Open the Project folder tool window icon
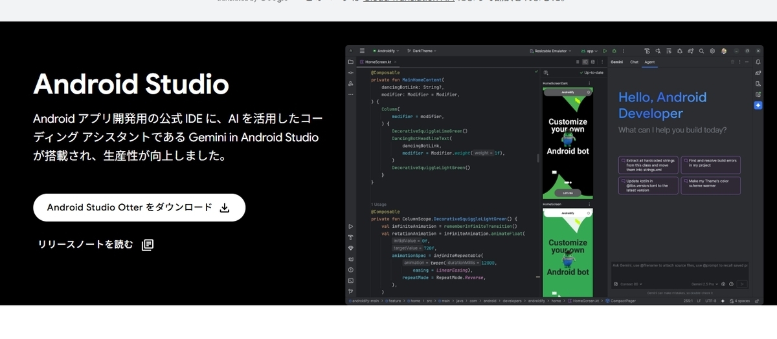 350,62
